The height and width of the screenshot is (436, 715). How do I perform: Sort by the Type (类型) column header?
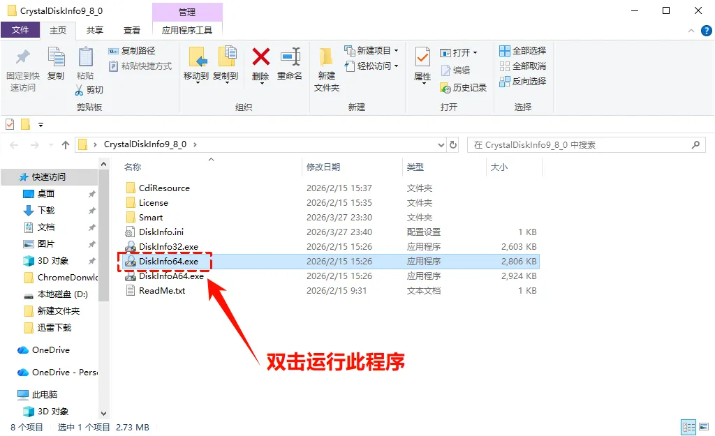[415, 167]
